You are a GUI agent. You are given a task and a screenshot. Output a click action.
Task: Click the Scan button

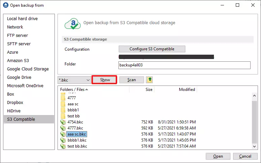pyautogui.click(x=132, y=80)
